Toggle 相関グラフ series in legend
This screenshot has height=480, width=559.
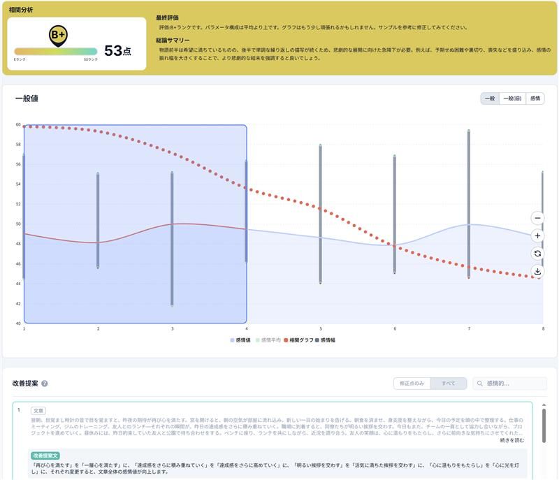point(298,340)
